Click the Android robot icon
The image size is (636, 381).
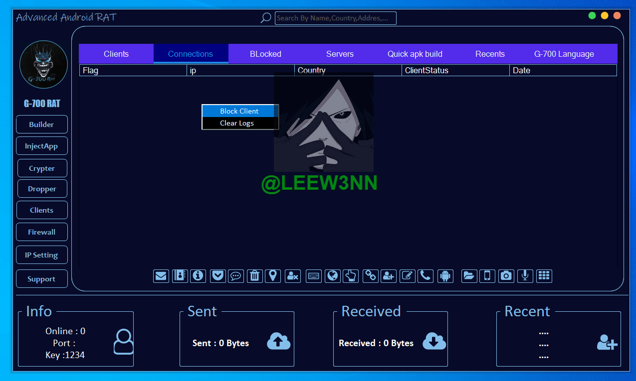[445, 276]
